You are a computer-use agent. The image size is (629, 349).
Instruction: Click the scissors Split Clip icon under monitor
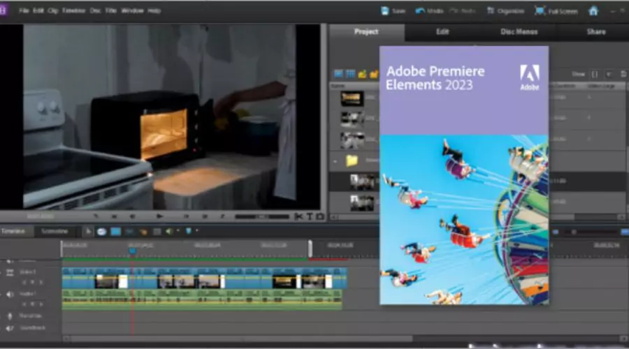click(298, 216)
